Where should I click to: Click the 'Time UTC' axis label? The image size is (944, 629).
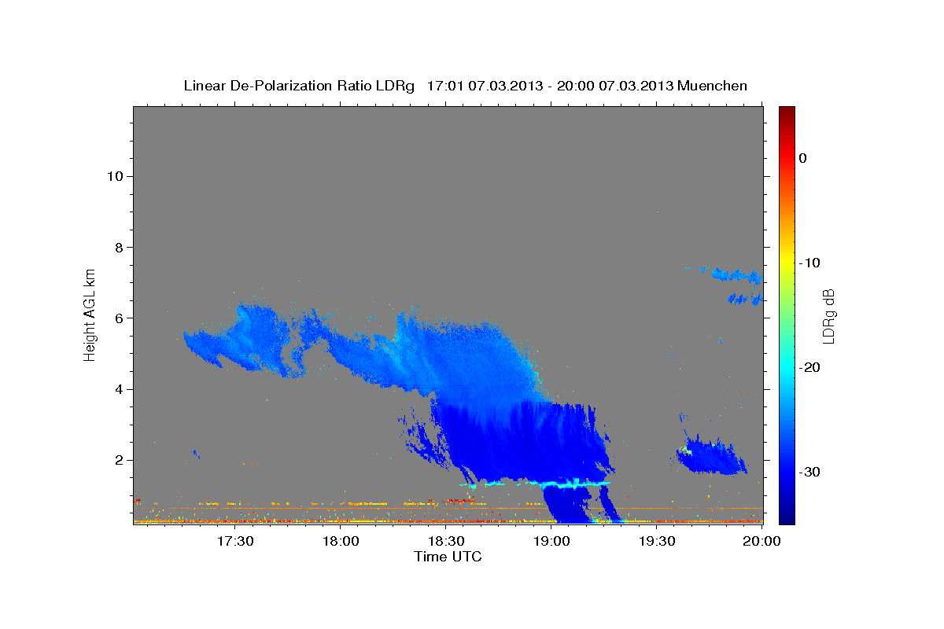tap(448, 557)
